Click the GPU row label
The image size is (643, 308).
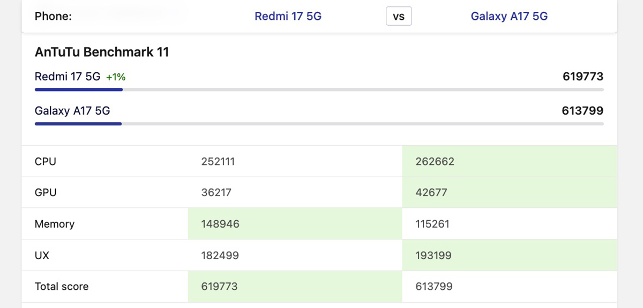click(46, 192)
